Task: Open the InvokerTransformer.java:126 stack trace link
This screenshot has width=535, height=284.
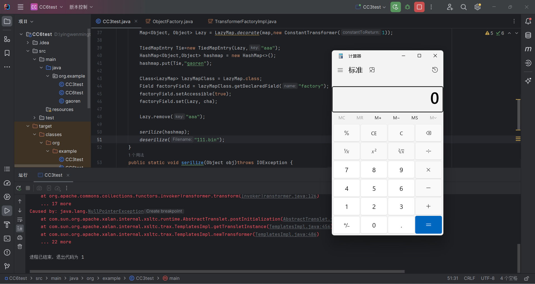Action: click(279, 196)
